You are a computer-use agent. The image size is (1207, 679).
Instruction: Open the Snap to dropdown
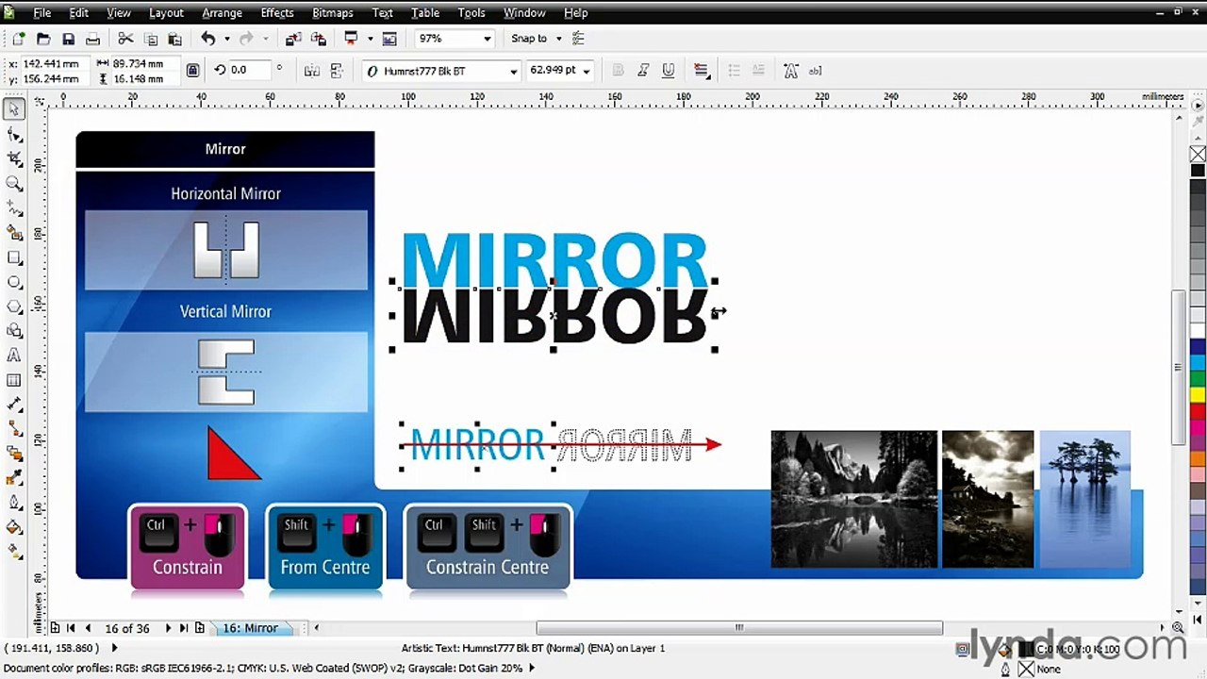tap(558, 39)
